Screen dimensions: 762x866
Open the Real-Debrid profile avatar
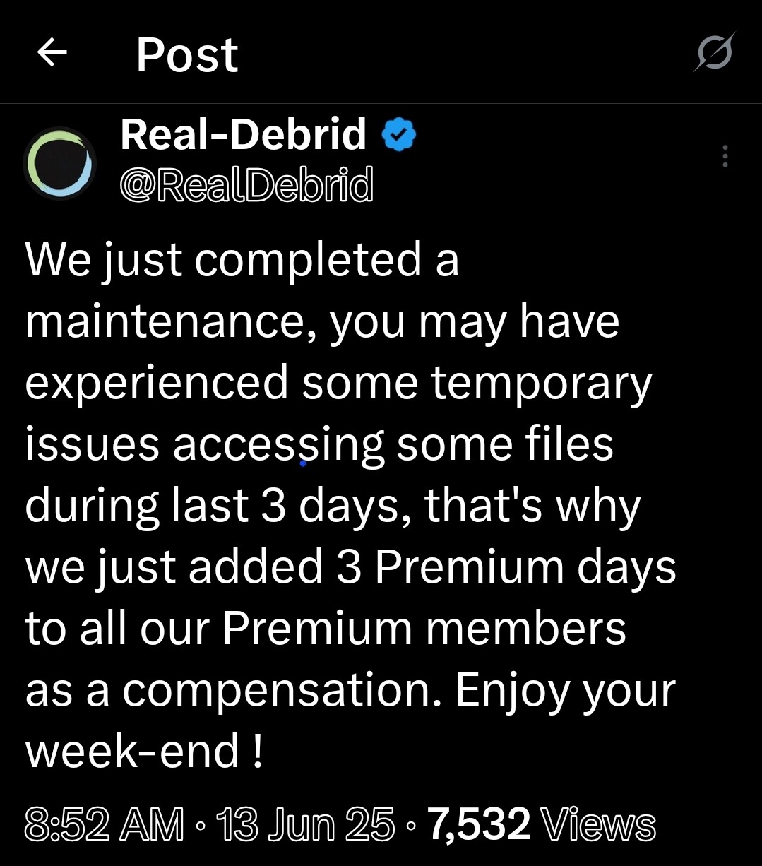pyautogui.click(x=60, y=163)
